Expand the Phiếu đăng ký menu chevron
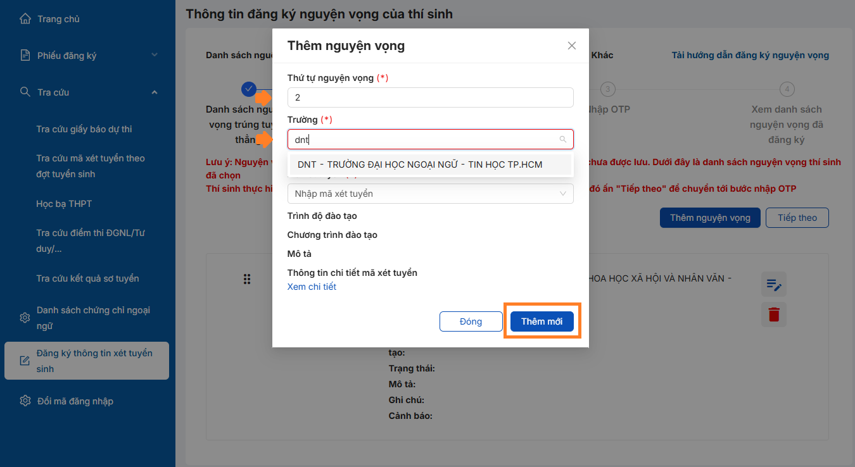The width and height of the screenshot is (855, 467). tap(155, 56)
